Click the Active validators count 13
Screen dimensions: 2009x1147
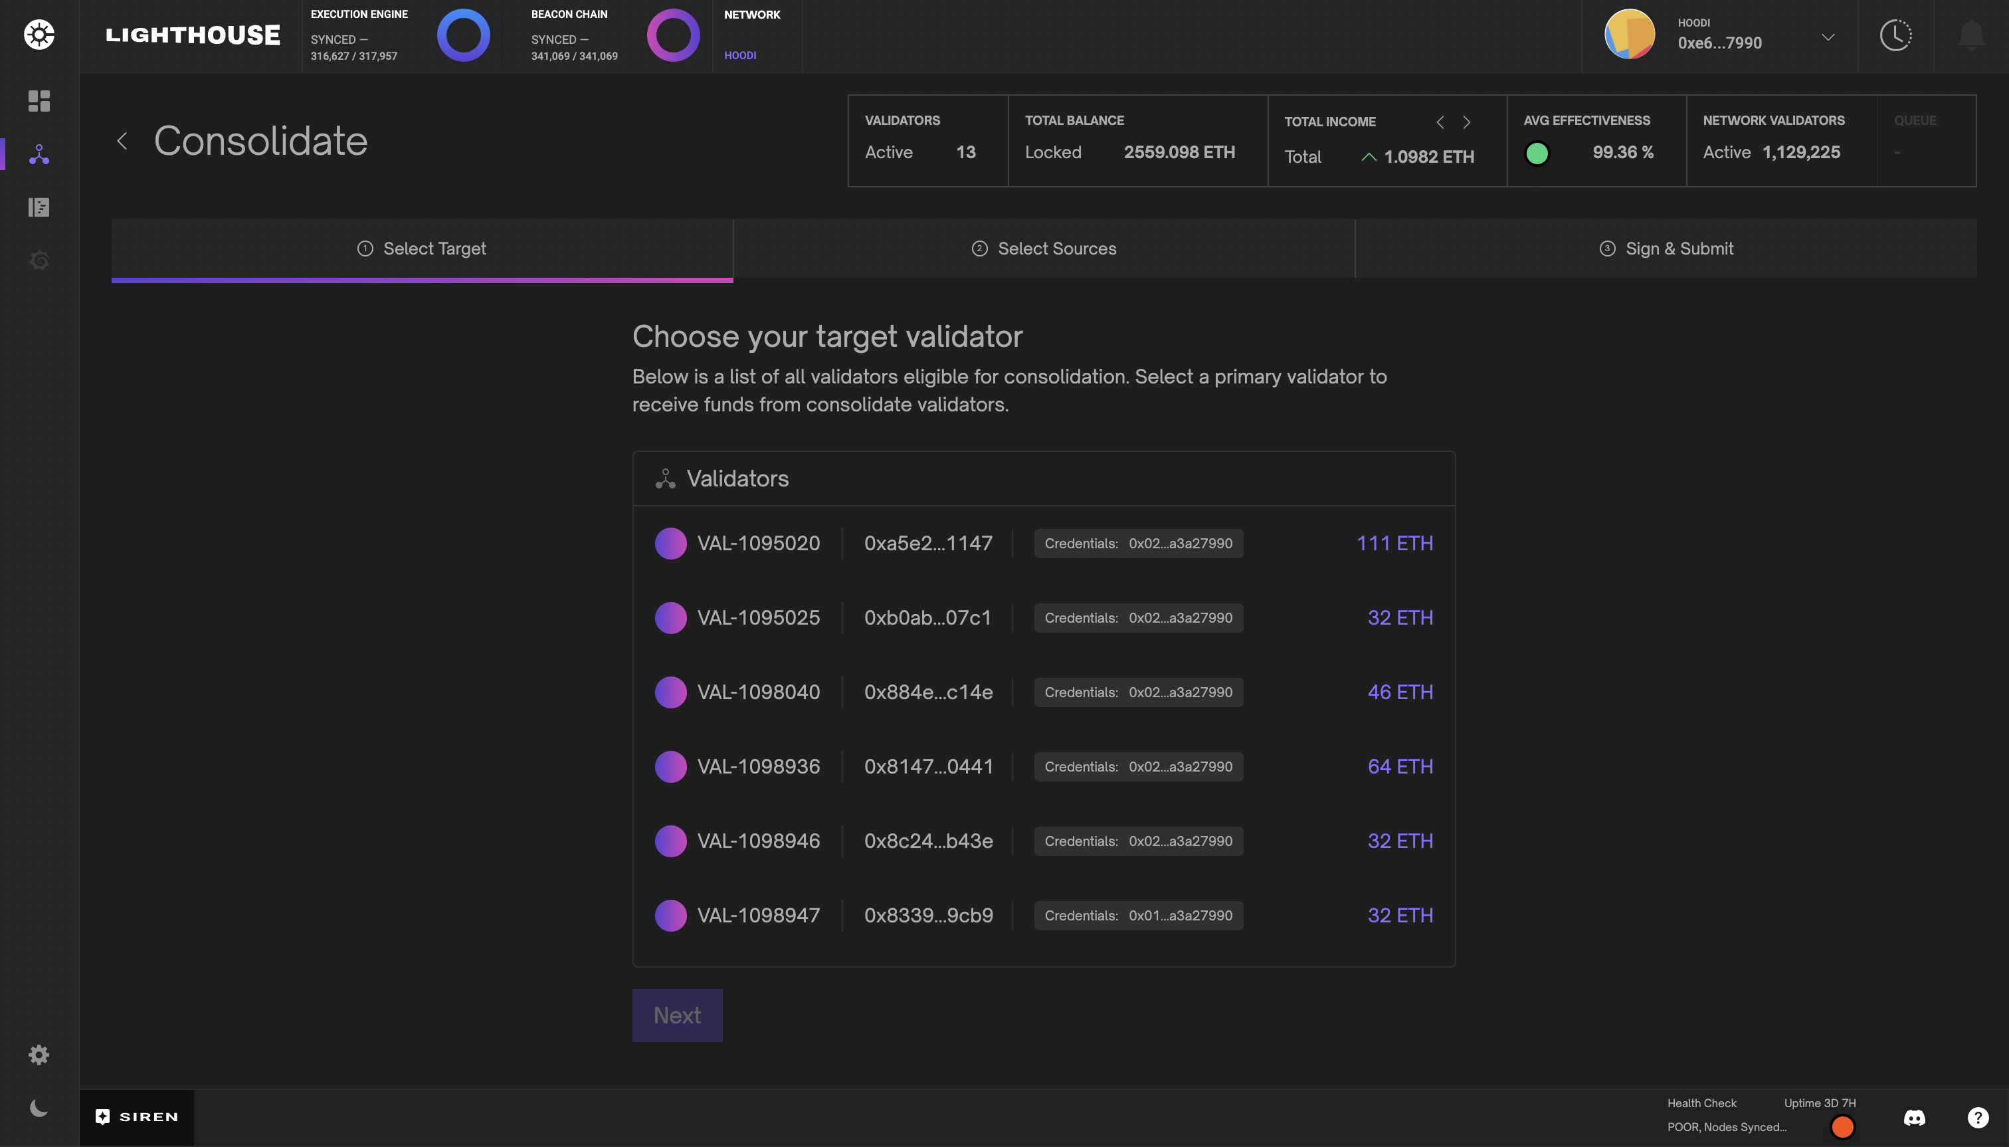[x=965, y=152]
